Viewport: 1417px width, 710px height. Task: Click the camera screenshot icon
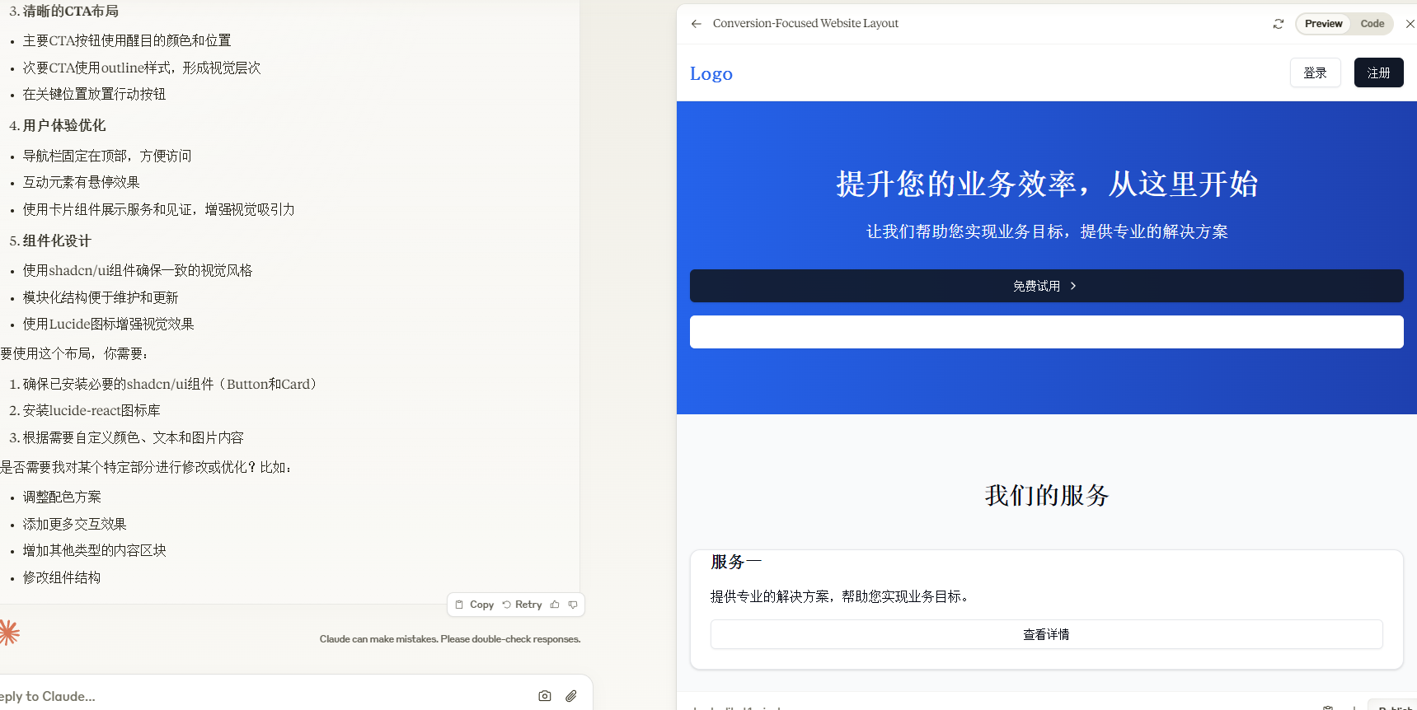(x=545, y=696)
